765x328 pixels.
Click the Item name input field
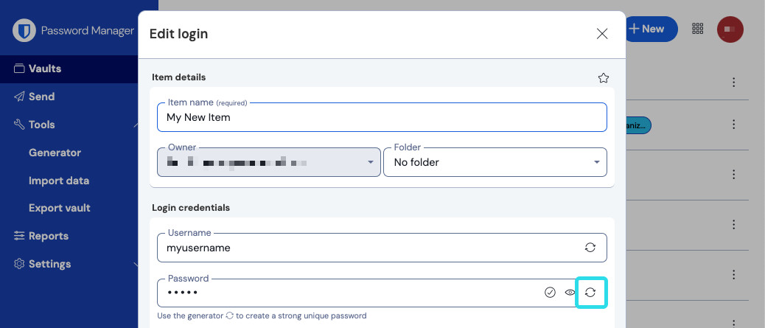(x=382, y=117)
